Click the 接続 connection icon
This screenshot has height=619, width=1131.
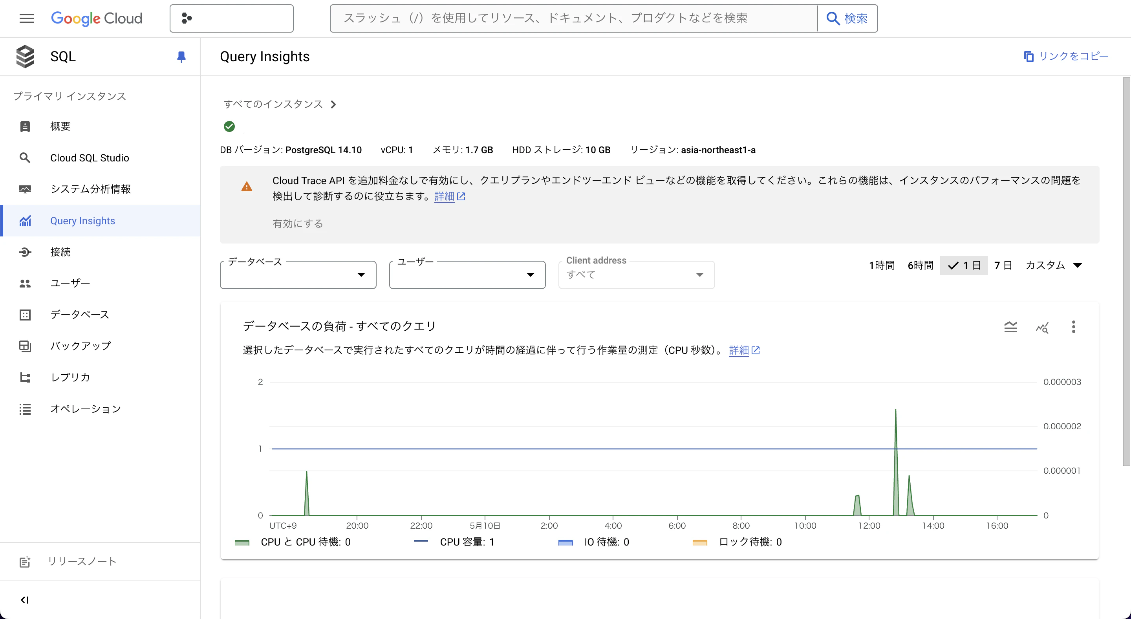click(25, 252)
